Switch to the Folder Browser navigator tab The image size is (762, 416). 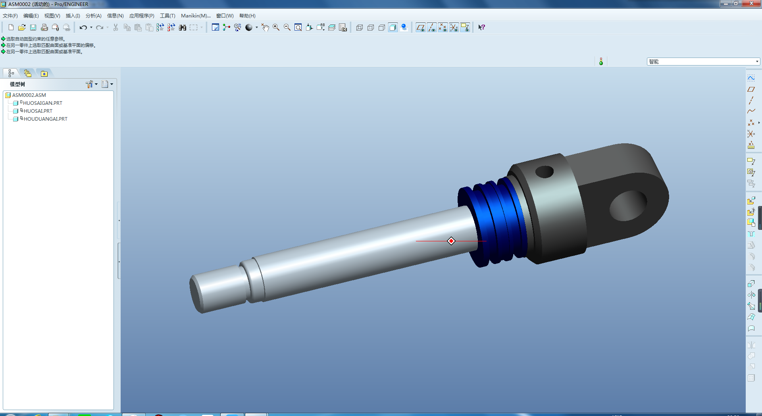click(27, 73)
